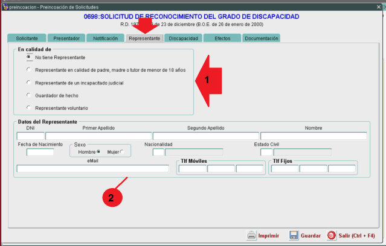The image size is (386, 246).
Task: Click the Imprimir printer icon
Action: point(251,235)
